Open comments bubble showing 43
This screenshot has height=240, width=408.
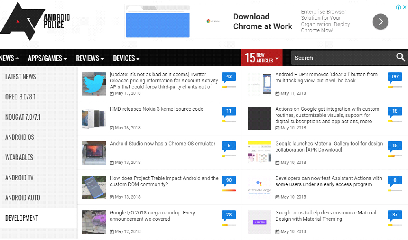click(x=229, y=77)
